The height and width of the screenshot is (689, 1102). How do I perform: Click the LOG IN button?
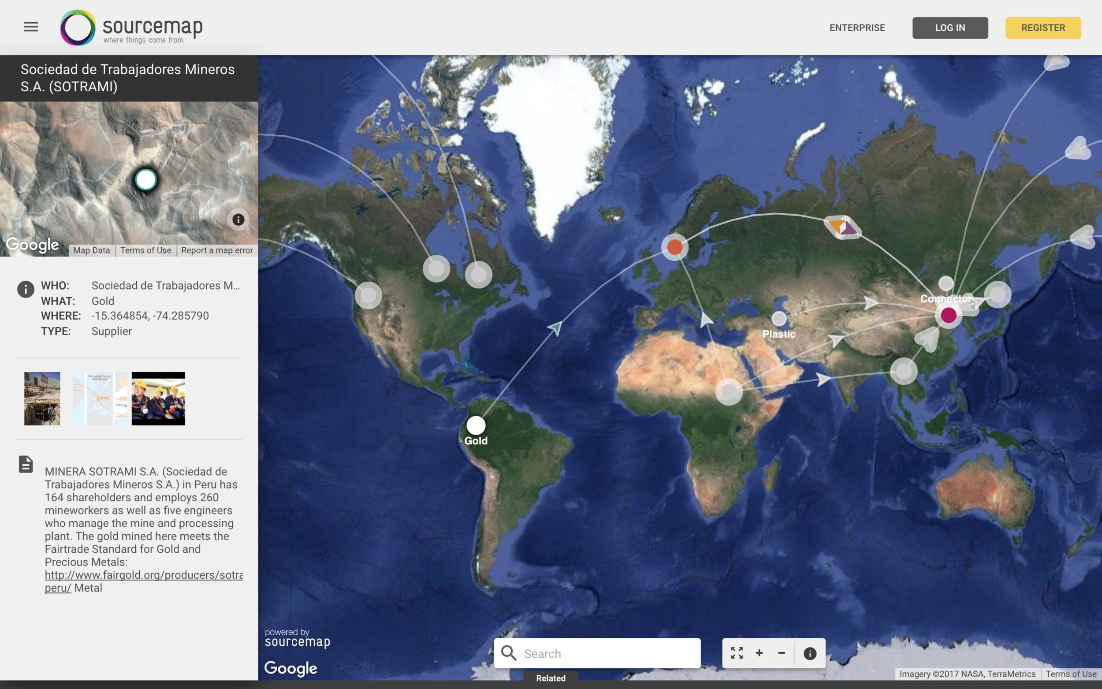(x=950, y=28)
